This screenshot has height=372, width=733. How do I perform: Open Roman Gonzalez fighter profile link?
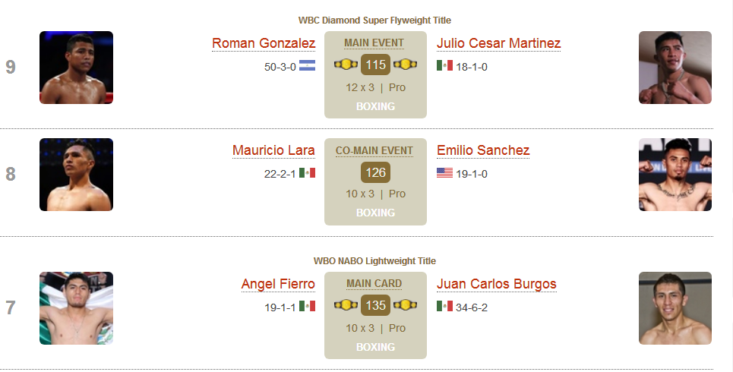tap(264, 43)
